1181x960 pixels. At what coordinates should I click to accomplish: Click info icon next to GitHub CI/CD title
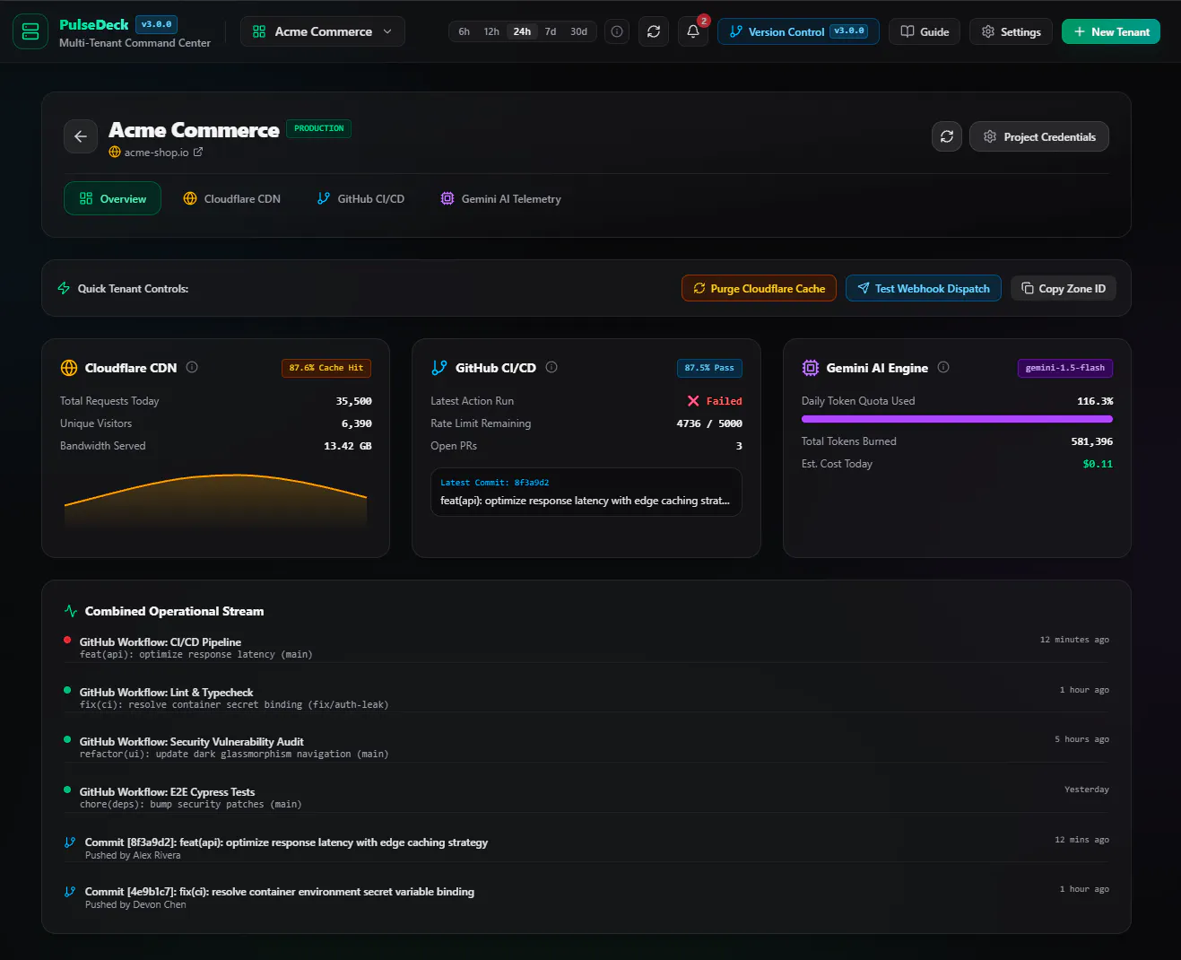point(551,367)
